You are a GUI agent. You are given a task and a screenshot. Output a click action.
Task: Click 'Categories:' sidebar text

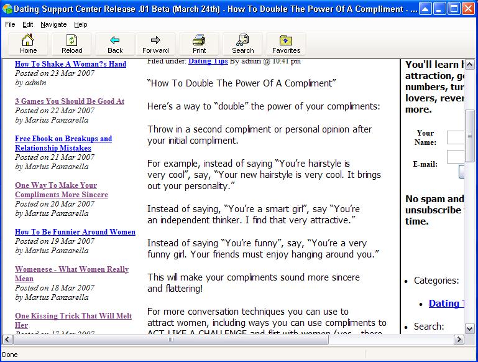436,281
